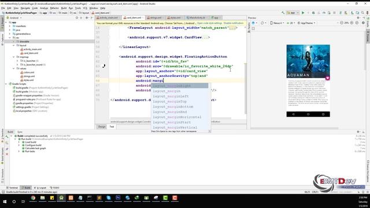Collapse the Gradle Scripts node
370x208 pixels.
click(6, 84)
